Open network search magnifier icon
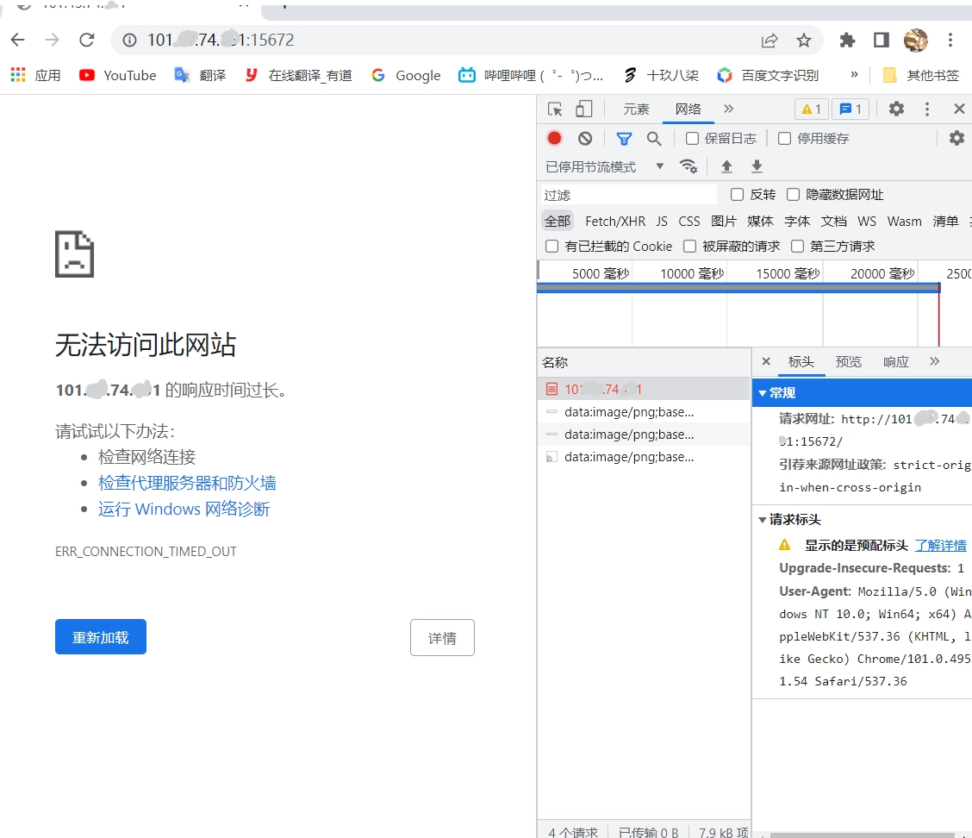 point(654,138)
